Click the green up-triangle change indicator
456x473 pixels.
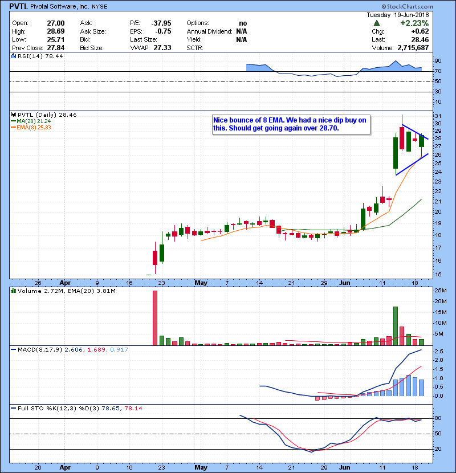tap(377, 23)
